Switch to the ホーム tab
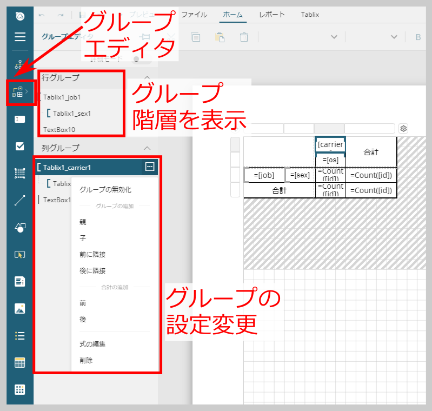The image size is (432, 411). [x=233, y=15]
